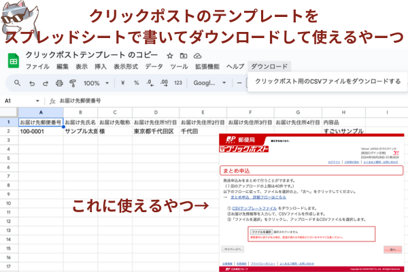Select cell 100-0001
This screenshot has height=272, width=408.
(41, 131)
